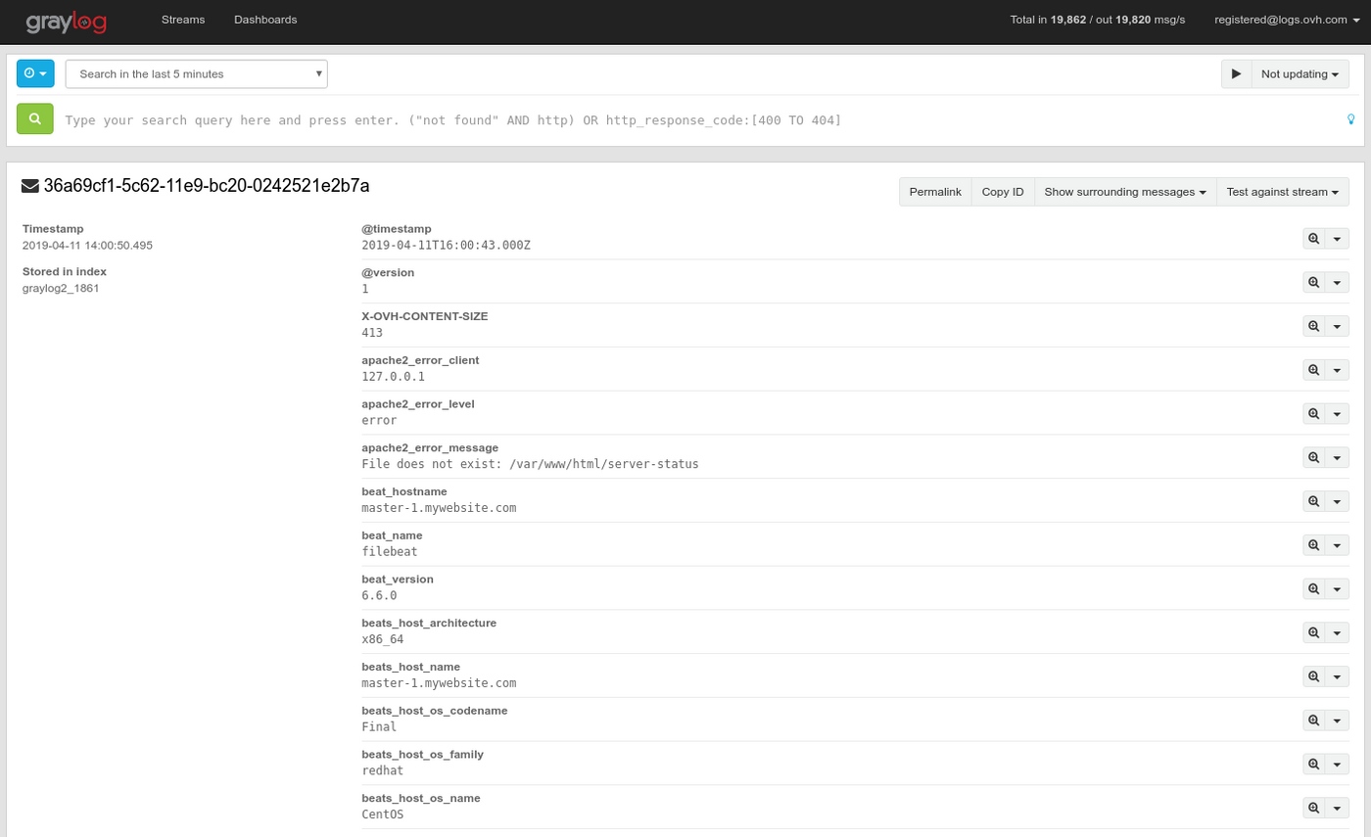Click the magnifier icon on beats_host_os_name
The width and height of the screenshot is (1371, 837).
click(x=1312, y=807)
